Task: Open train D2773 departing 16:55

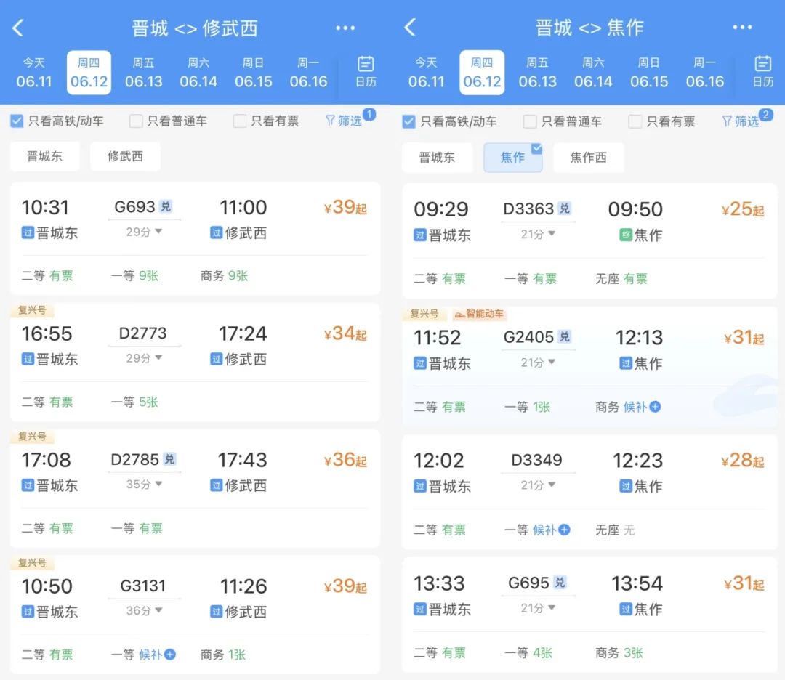Action: point(195,363)
